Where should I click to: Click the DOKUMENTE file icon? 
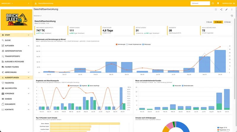(3, 104)
